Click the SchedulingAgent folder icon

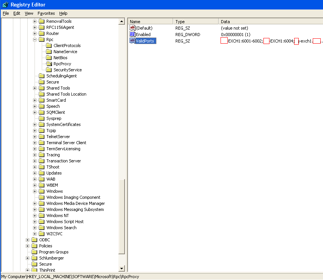tap(42, 76)
